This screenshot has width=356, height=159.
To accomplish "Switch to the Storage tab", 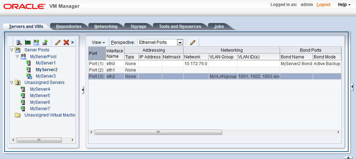I will [x=138, y=27].
